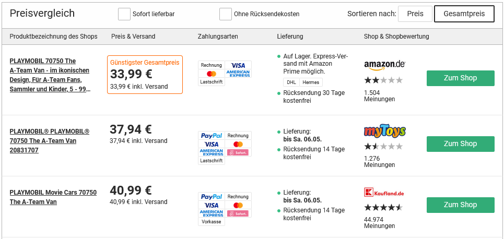Tick the Ohne Rücksendekosten checkbox
The image size is (504, 239).
pyautogui.click(x=226, y=14)
